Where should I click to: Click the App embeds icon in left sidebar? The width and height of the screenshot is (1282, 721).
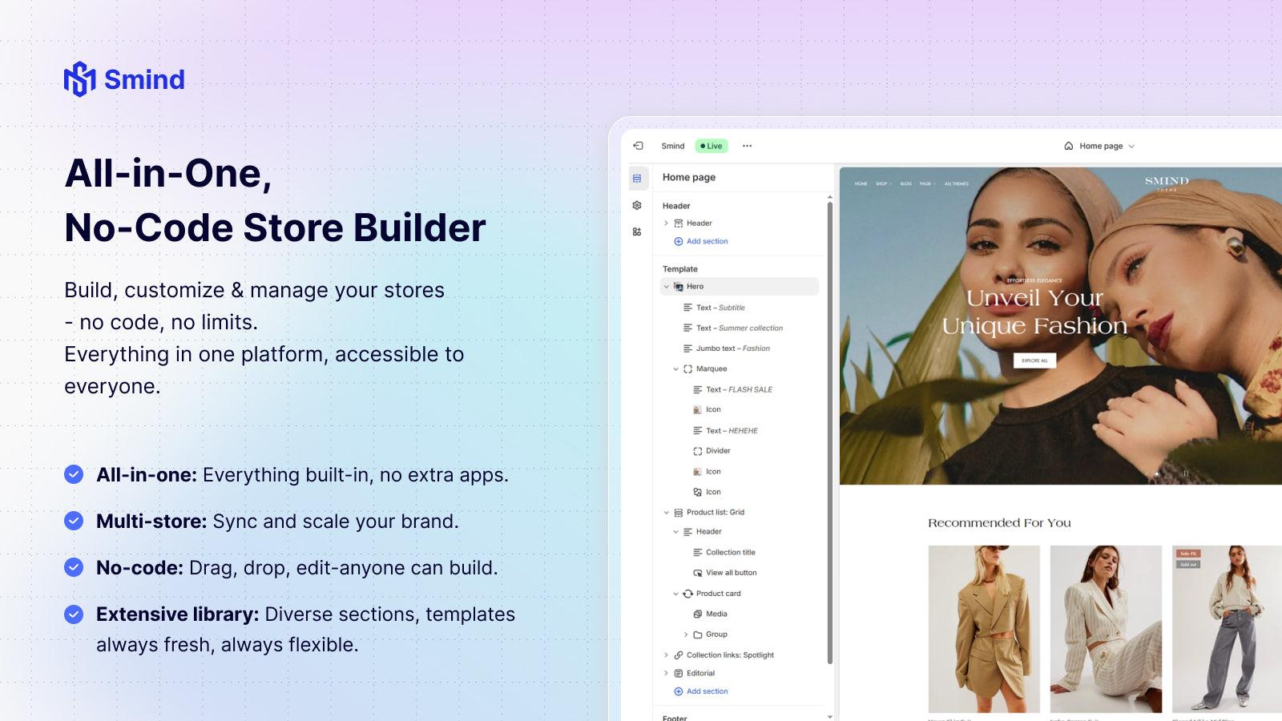637,231
